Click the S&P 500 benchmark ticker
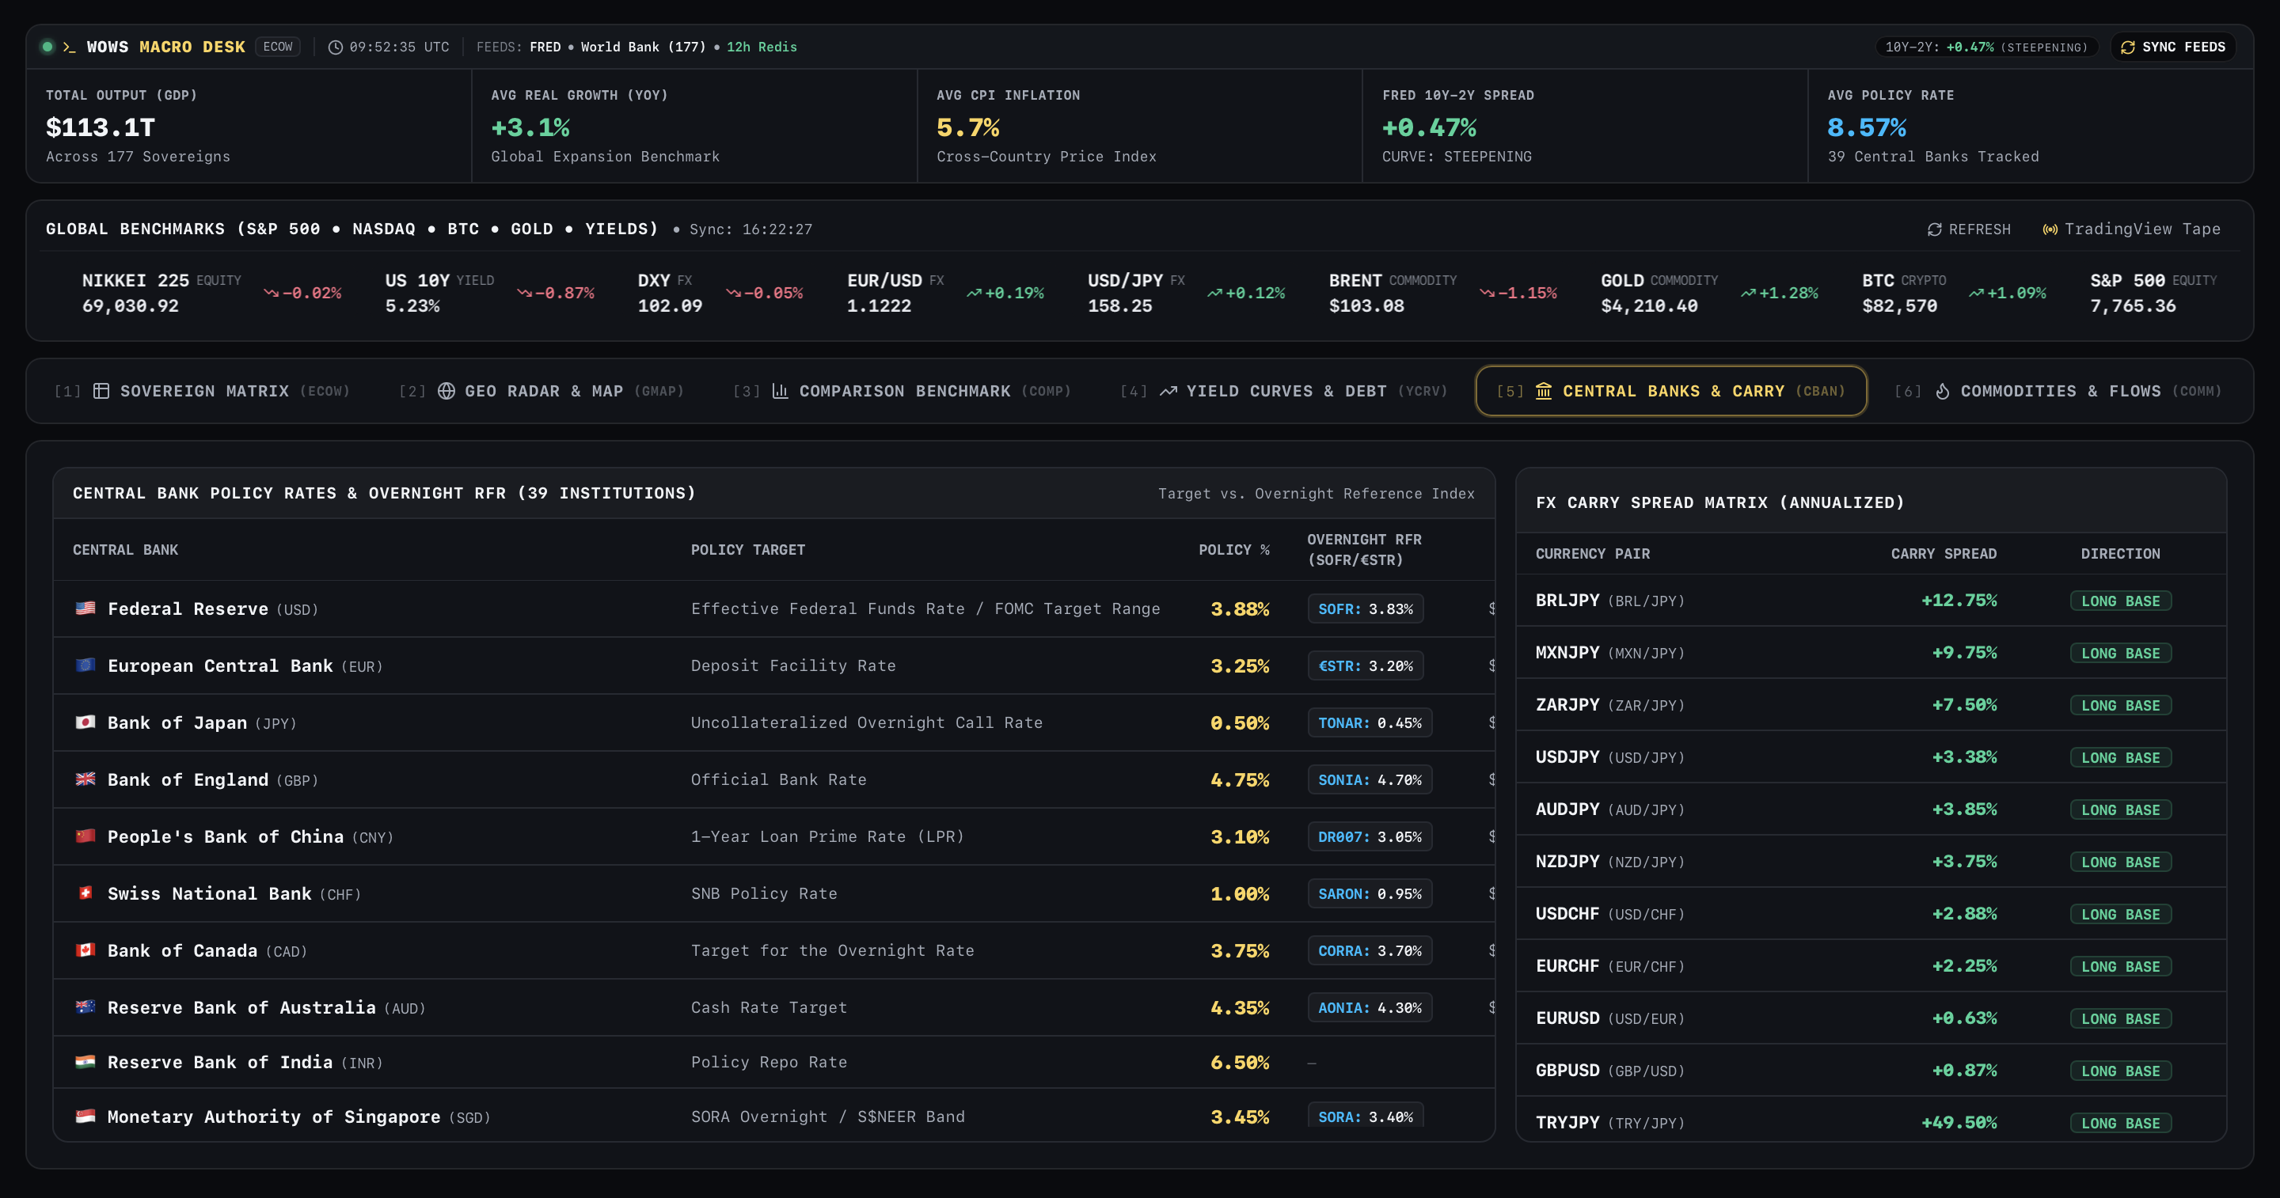The width and height of the screenshot is (2280, 1198). [x=2153, y=293]
